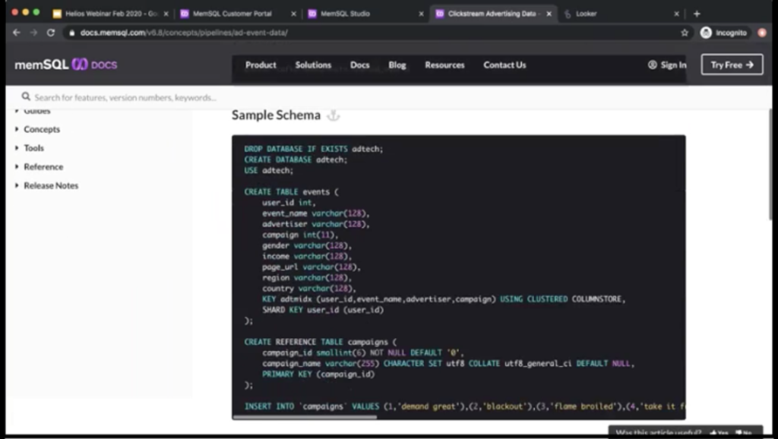Close the Clickstream Advertising Data tab
Image resolution: width=778 pixels, height=439 pixels.
(549, 14)
